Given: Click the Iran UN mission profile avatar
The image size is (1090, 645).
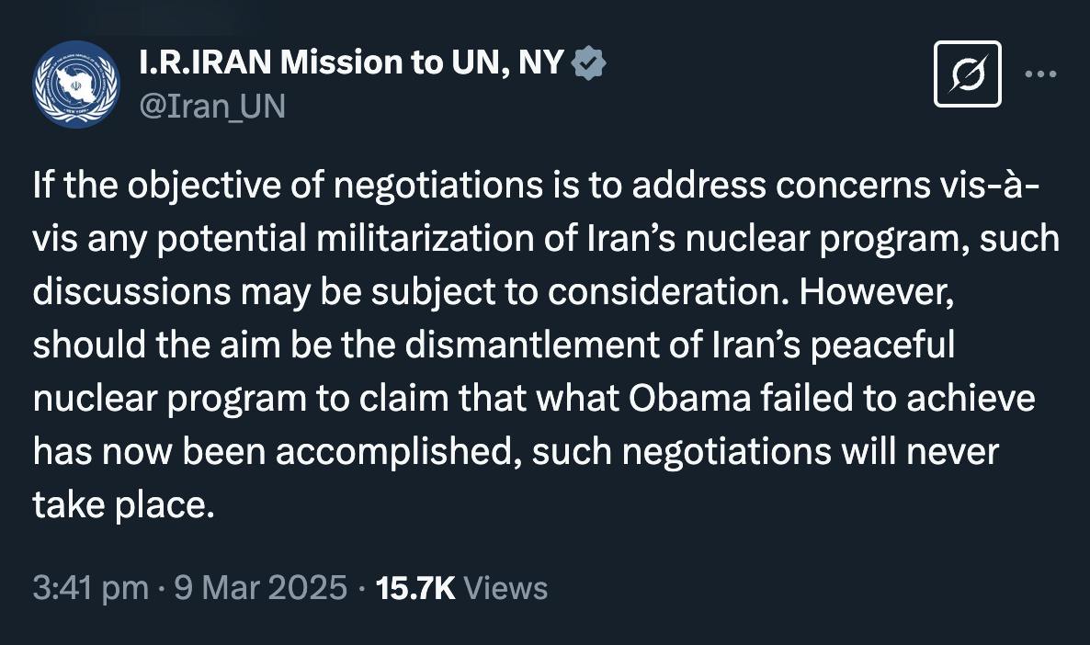Looking at the screenshot, I should (x=75, y=85).
